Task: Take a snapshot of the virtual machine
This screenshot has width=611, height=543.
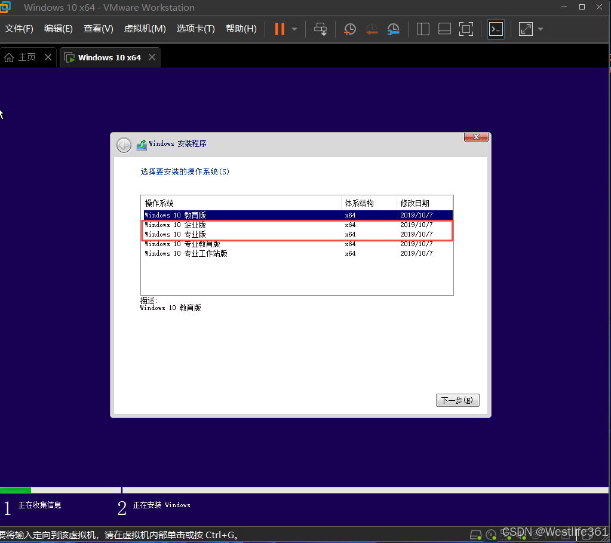Action: pos(349,29)
